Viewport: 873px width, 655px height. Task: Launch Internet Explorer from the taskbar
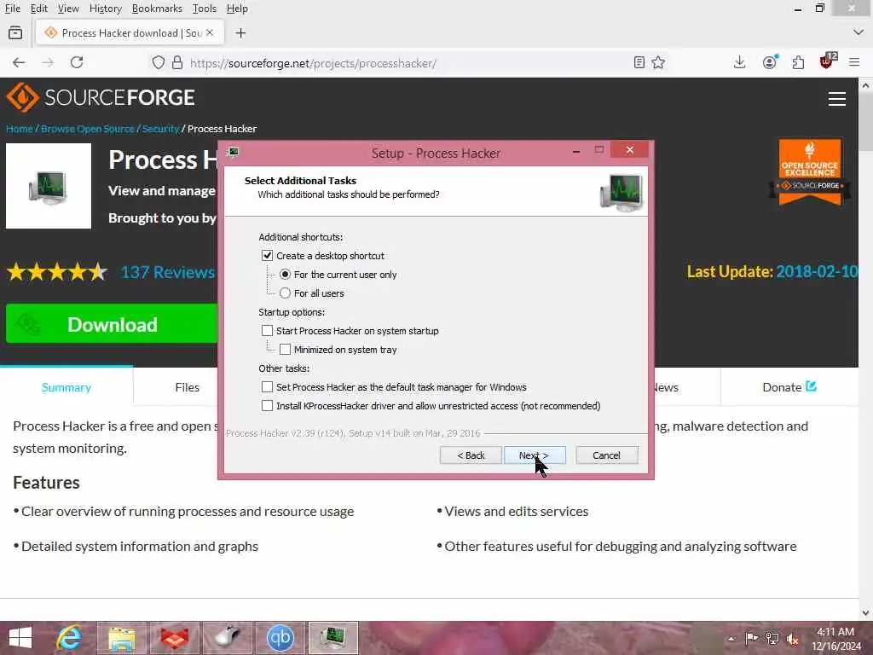70,638
